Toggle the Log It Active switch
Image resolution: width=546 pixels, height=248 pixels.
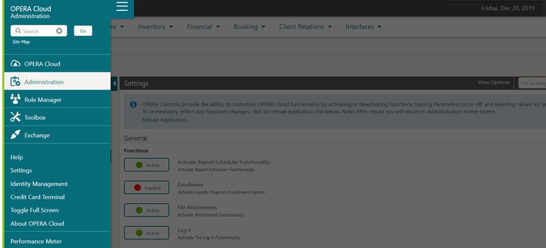[146, 233]
